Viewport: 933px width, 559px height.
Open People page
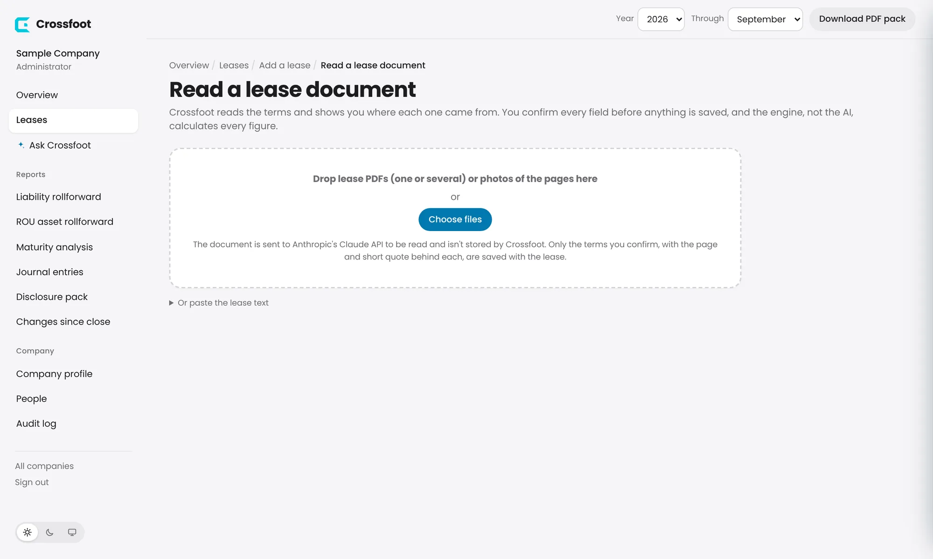[x=73, y=399]
